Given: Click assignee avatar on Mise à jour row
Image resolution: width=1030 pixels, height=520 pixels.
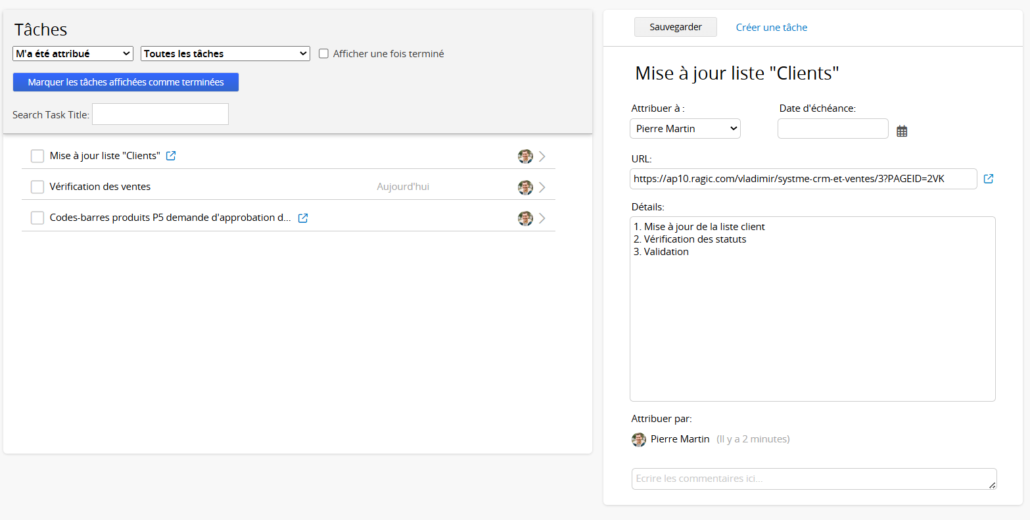Looking at the screenshot, I should 525,156.
